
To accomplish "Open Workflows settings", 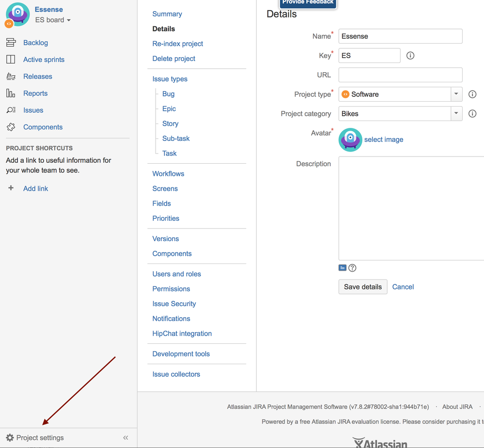I will [x=168, y=174].
